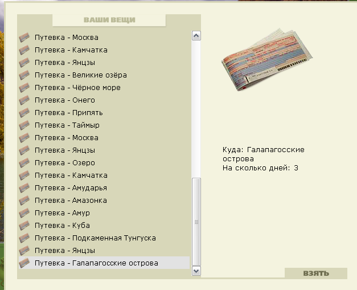The width and height of the screenshot is (357, 290).
Task: Select the text Путевка - Чёрное море
Action: tap(77, 88)
